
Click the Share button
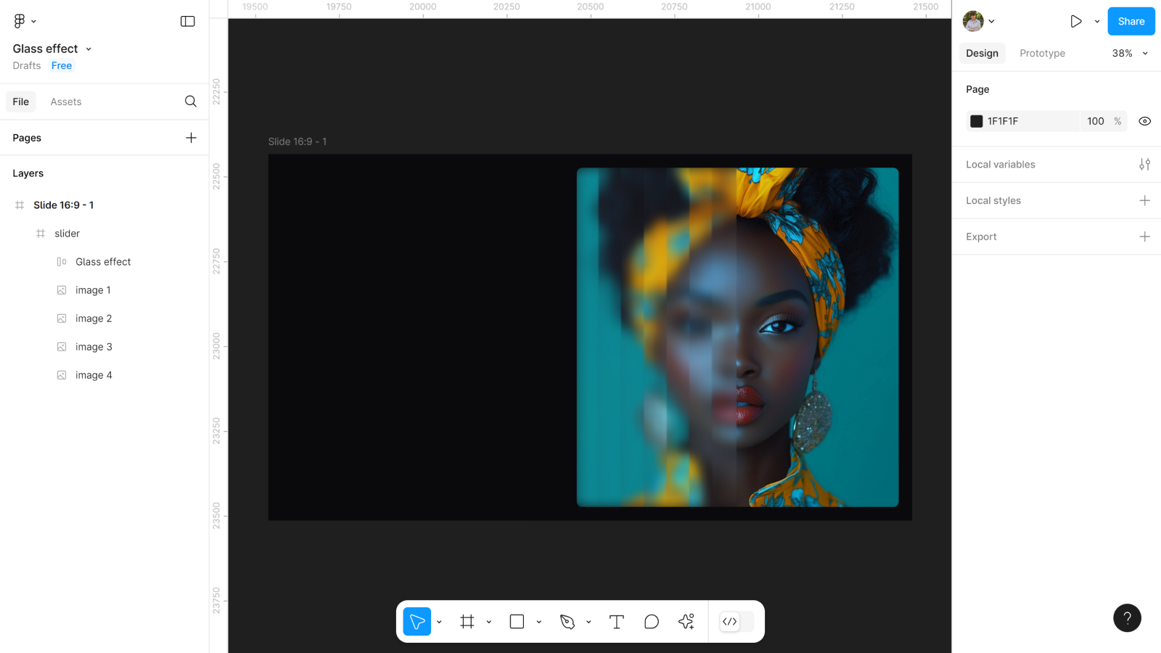[x=1131, y=21]
